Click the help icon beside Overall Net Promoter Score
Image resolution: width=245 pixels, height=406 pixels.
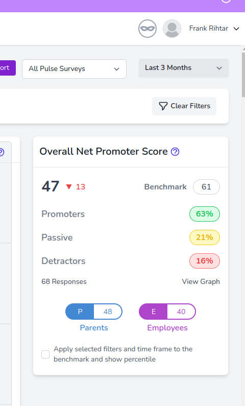175,152
